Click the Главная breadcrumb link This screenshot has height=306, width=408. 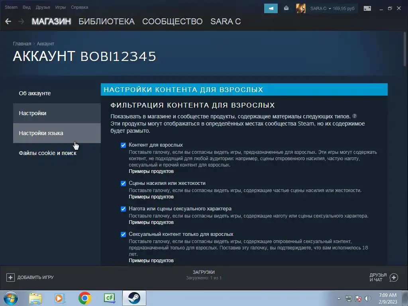(x=22, y=44)
